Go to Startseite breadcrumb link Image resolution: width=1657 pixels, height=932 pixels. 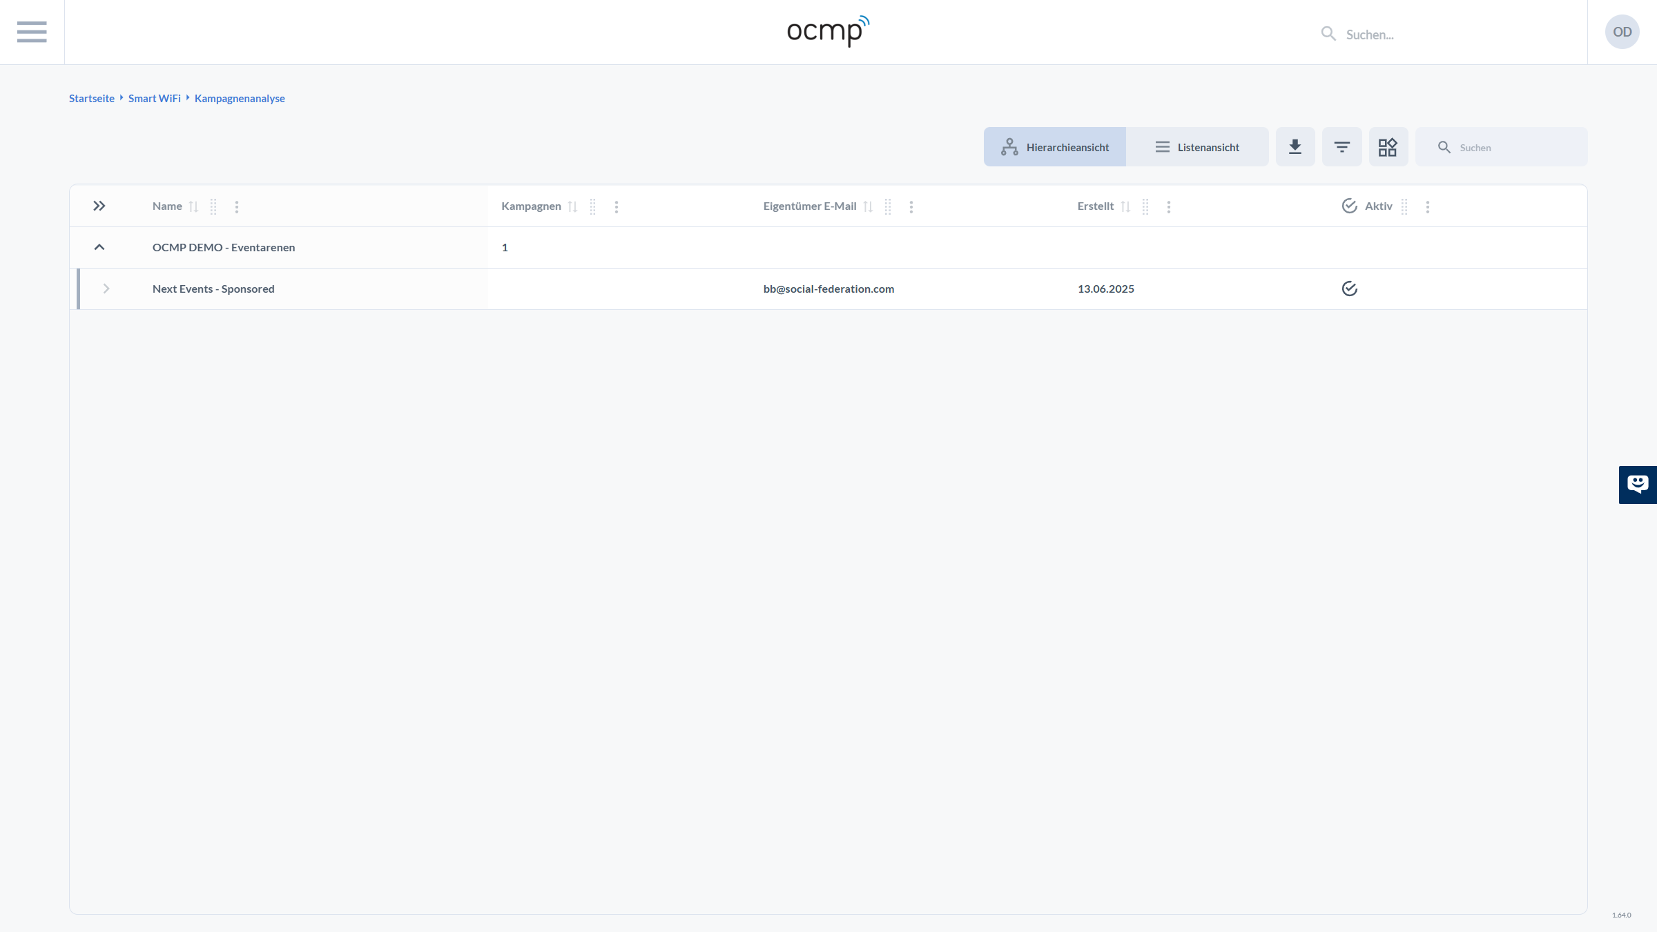[x=92, y=99]
